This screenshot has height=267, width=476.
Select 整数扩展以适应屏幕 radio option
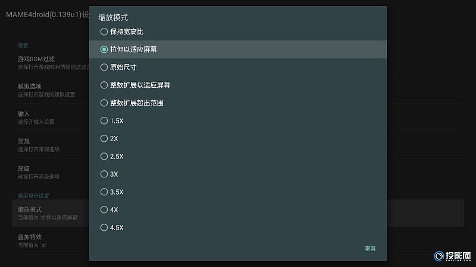(x=237, y=85)
